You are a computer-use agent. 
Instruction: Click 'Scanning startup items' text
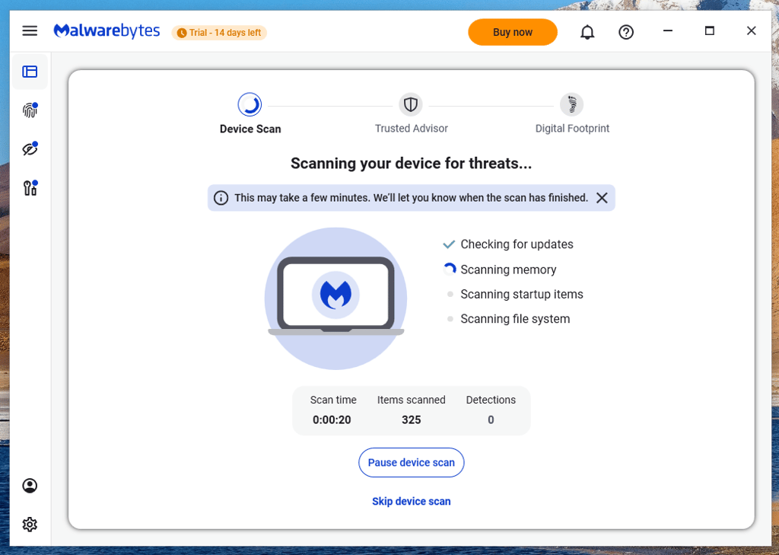522,295
